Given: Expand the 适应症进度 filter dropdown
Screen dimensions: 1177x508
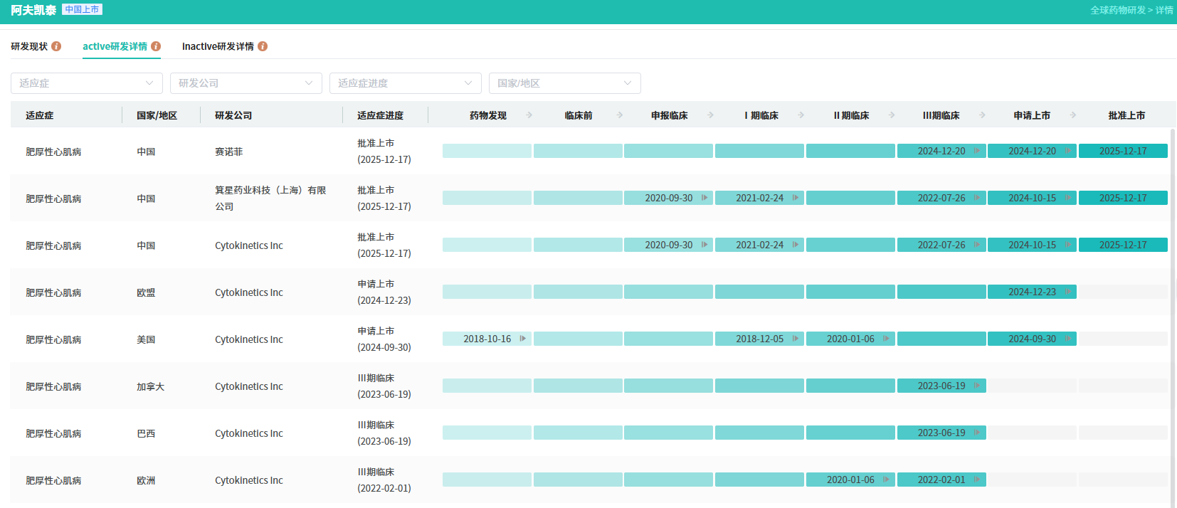Looking at the screenshot, I should (x=405, y=83).
